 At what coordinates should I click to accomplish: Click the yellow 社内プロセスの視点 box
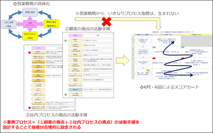[x=30, y=36]
